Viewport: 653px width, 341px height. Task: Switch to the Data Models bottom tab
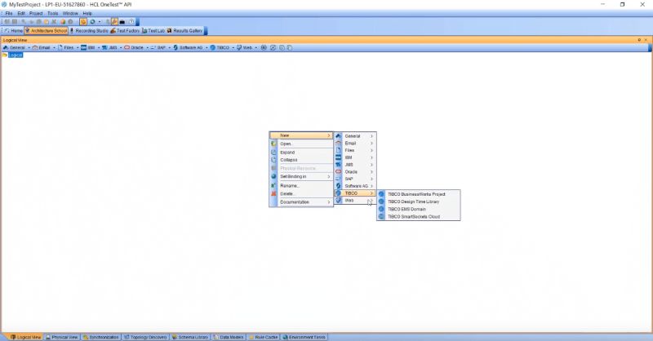pos(229,337)
